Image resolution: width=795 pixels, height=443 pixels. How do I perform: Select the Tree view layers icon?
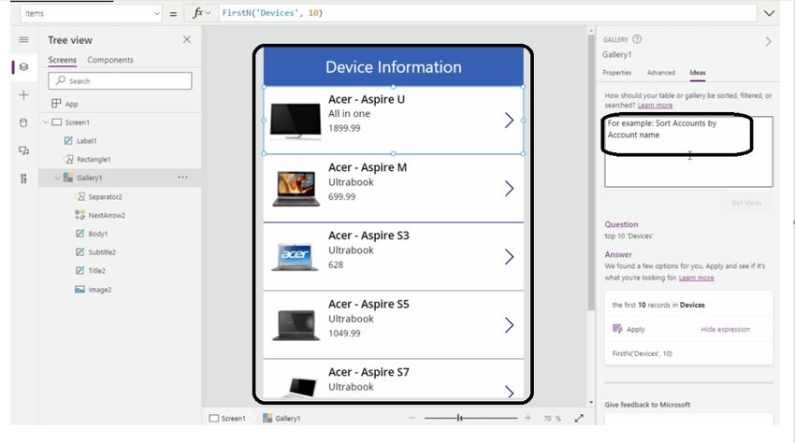[23, 67]
